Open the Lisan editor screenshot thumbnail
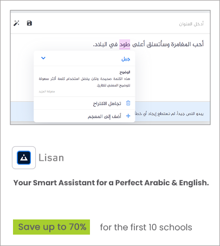The image size is (220, 246). tap(111, 67)
